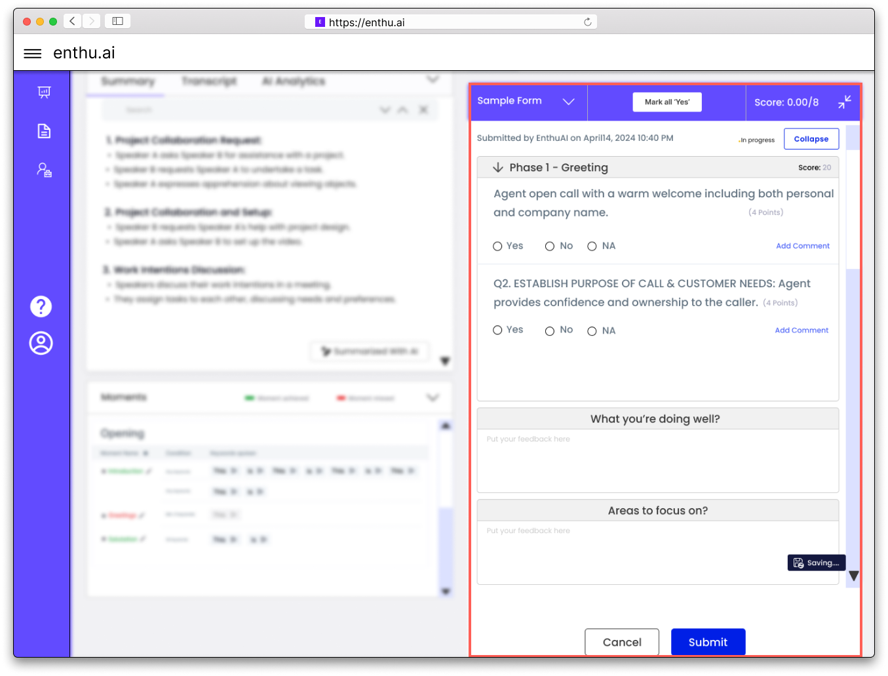The image size is (888, 676).
Task: Select NA for Q2 establish purpose question
Action: (x=592, y=331)
